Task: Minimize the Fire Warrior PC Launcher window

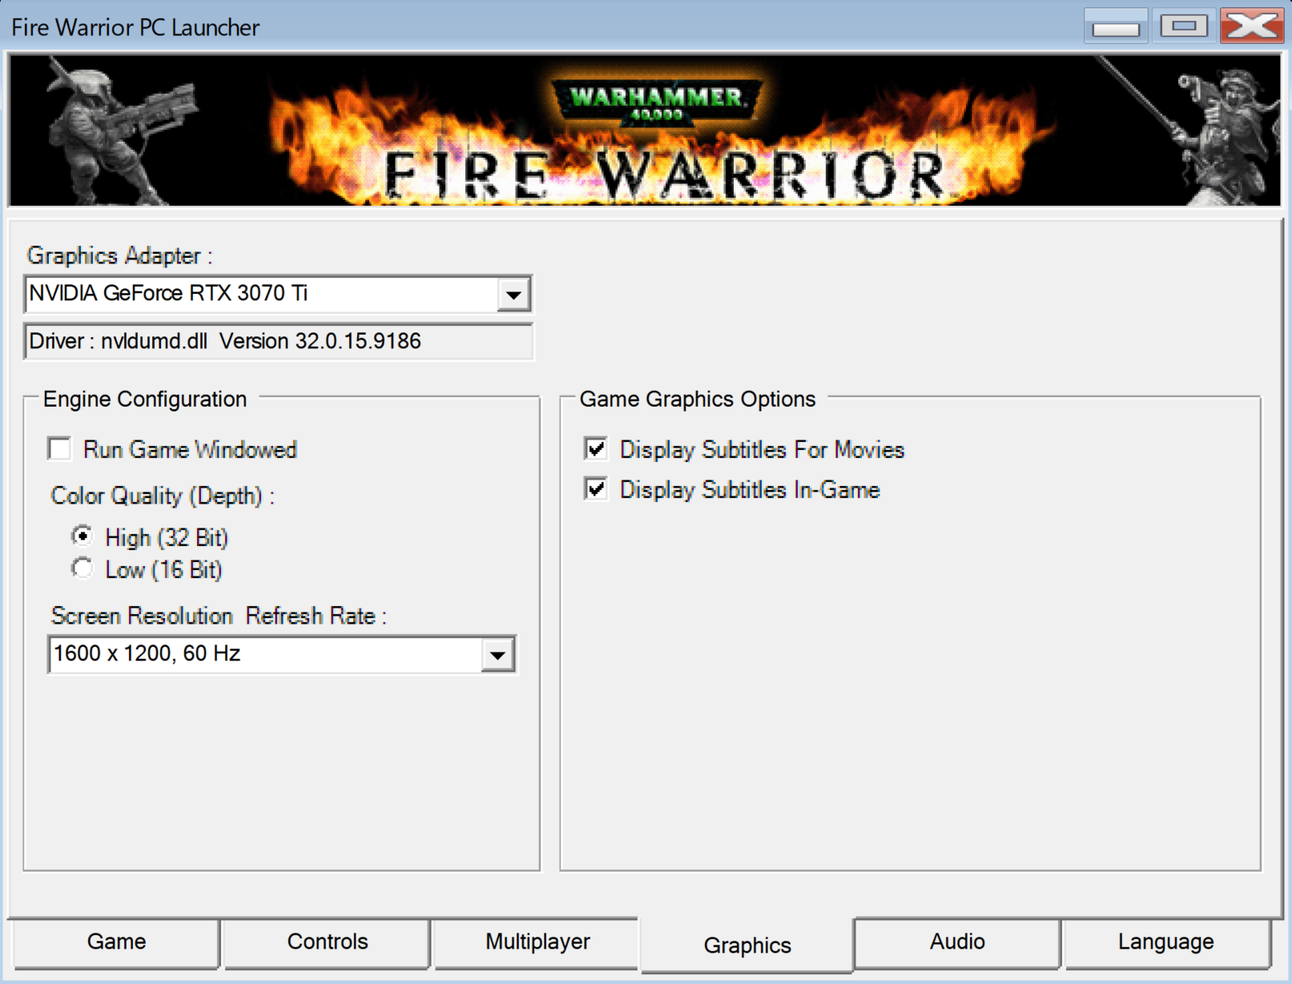Action: pyautogui.click(x=1116, y=26)
